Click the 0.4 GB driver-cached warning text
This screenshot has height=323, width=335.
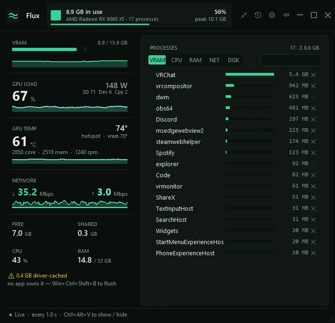41,276
